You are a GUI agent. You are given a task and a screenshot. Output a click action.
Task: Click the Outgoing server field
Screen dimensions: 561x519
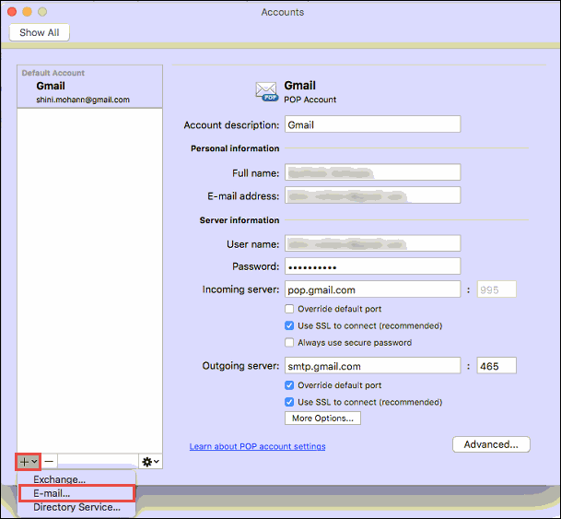pos(372,366)
